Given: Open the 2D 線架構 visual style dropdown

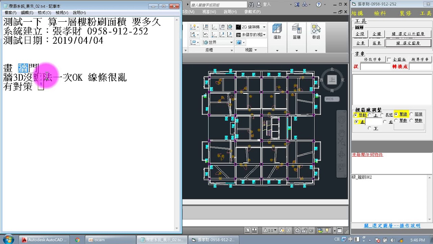Looking at the screenshot, I should pyautogui.click(x=251, y=27).
